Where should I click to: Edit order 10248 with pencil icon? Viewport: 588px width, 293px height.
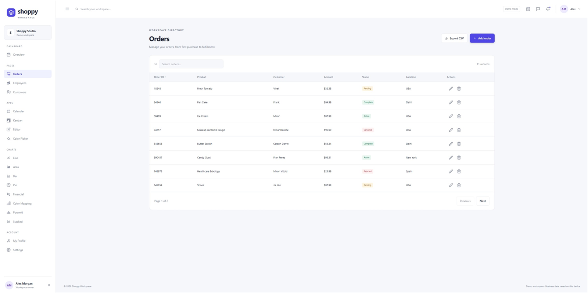point(451,88)
